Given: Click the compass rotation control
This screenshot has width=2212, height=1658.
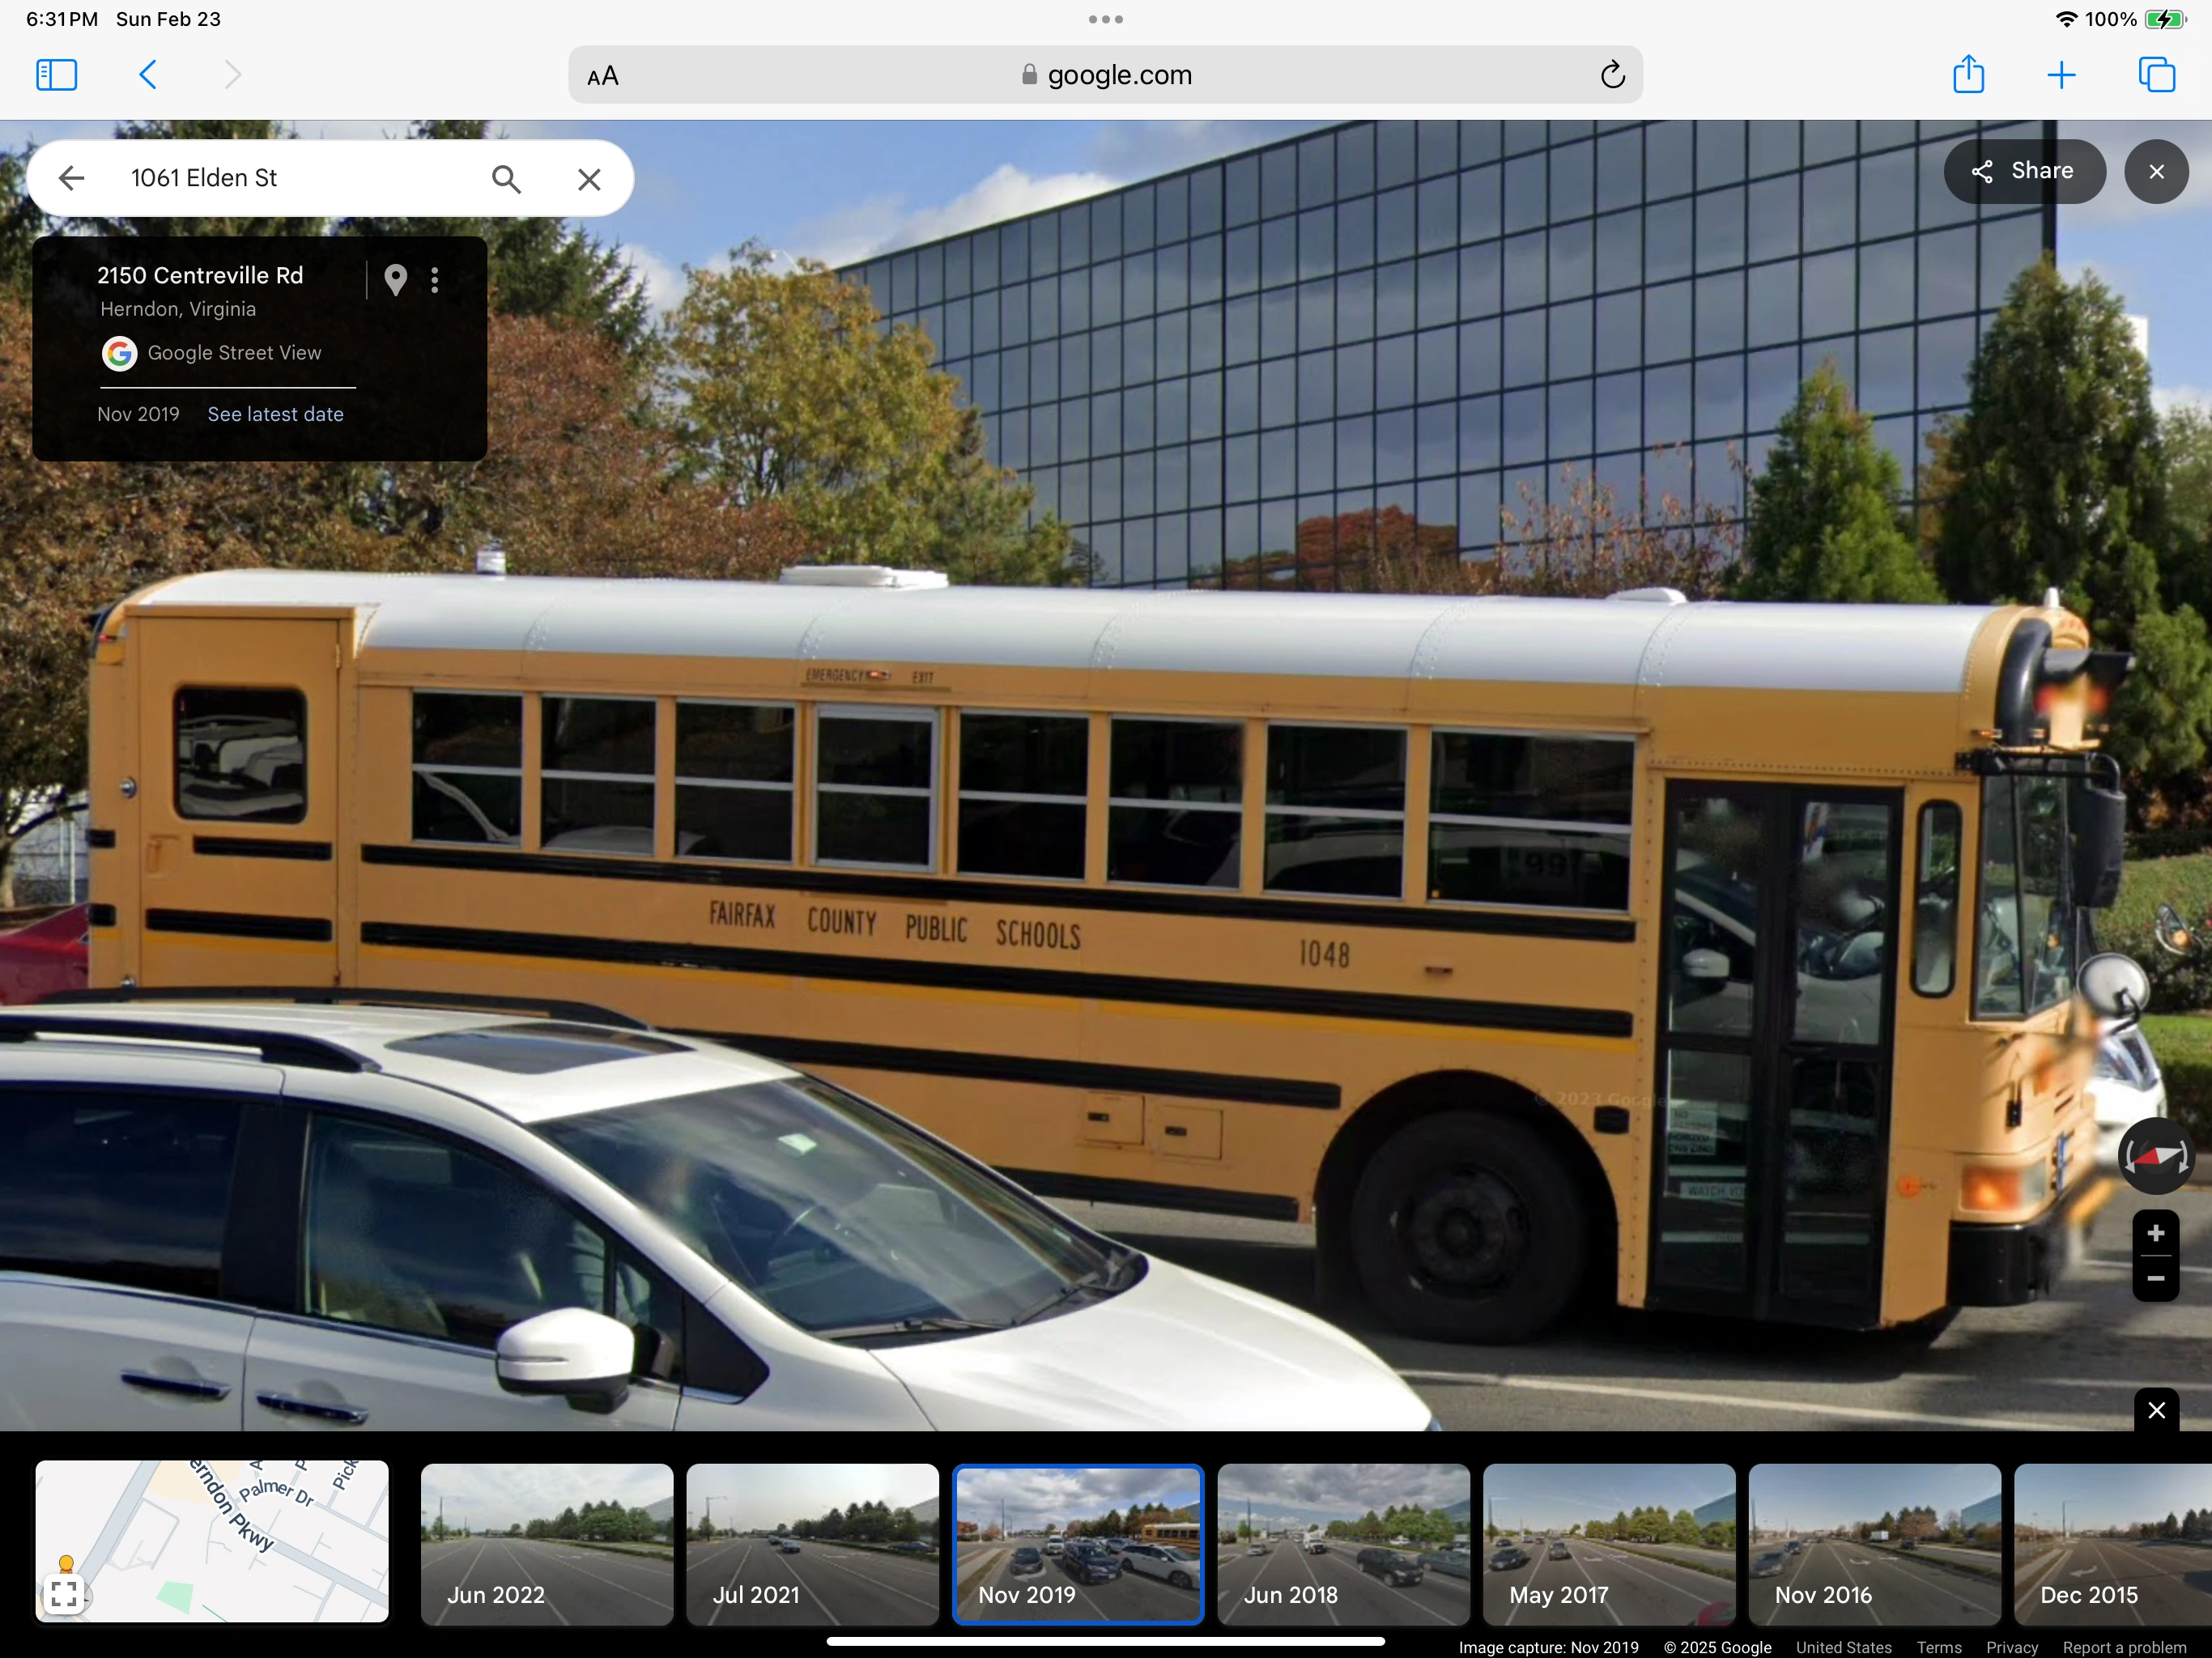Looking at the screenshot, I should pyautogui.click(x=2155, y=1157).
